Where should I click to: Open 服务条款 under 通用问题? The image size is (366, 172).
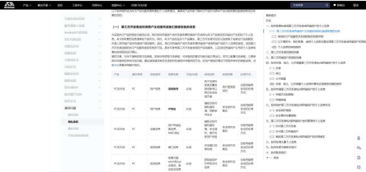pos(73,115)
